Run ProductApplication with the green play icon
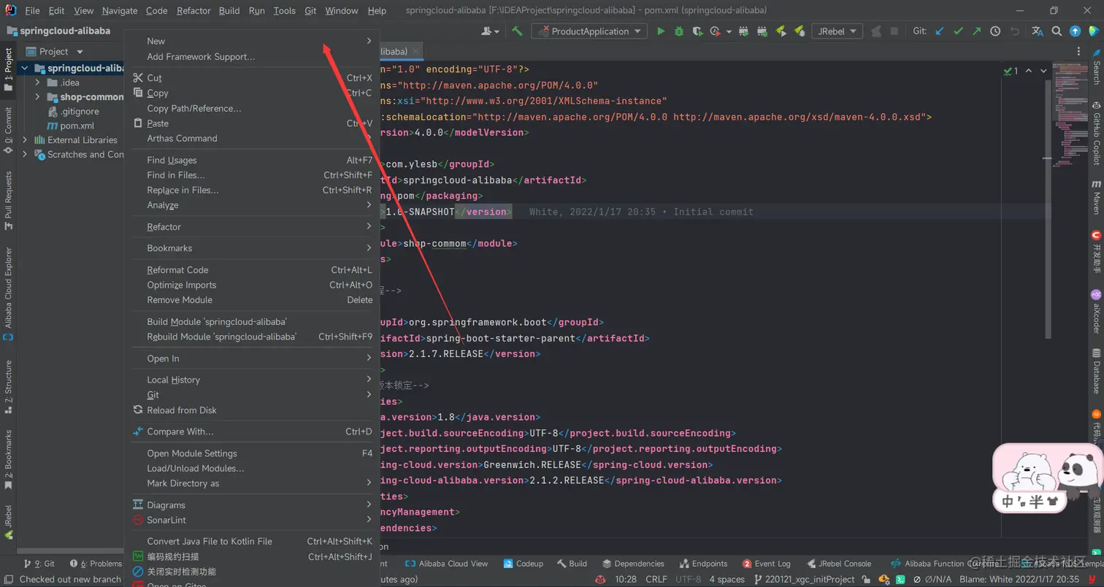Viewport: 1104px width, 587px height. [661, 31]
